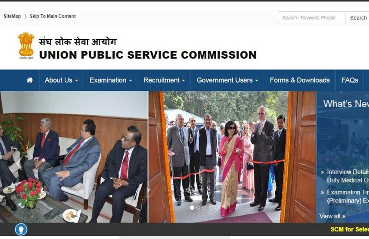Expand the About Us dropdown menu
Screen dimensions: 369x239
pyautogui.click(x=61, y=80)
